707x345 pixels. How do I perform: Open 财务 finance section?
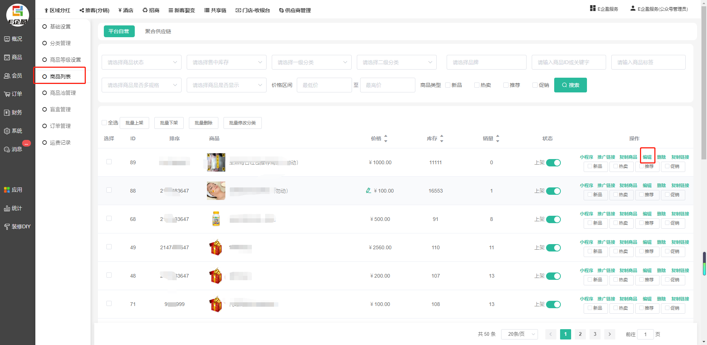(7, 113)
